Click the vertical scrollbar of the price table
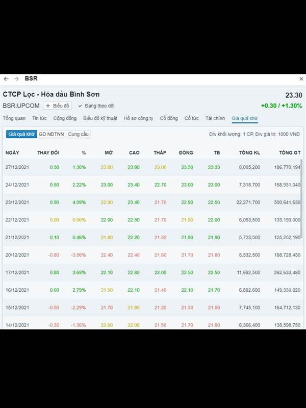The image size is (306, 408). point(301,198)
